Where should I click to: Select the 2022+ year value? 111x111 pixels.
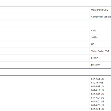pyautogui.click(x=94, y=37)
